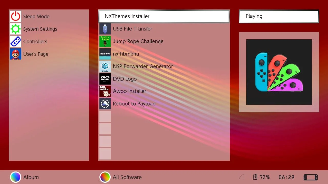
Task: Click the Jump Rope Challenge title
Action: pyautogui.click(x=138, y=41)
